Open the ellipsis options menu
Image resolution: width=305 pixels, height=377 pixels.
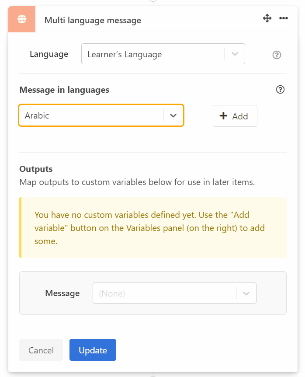point(284,18)
